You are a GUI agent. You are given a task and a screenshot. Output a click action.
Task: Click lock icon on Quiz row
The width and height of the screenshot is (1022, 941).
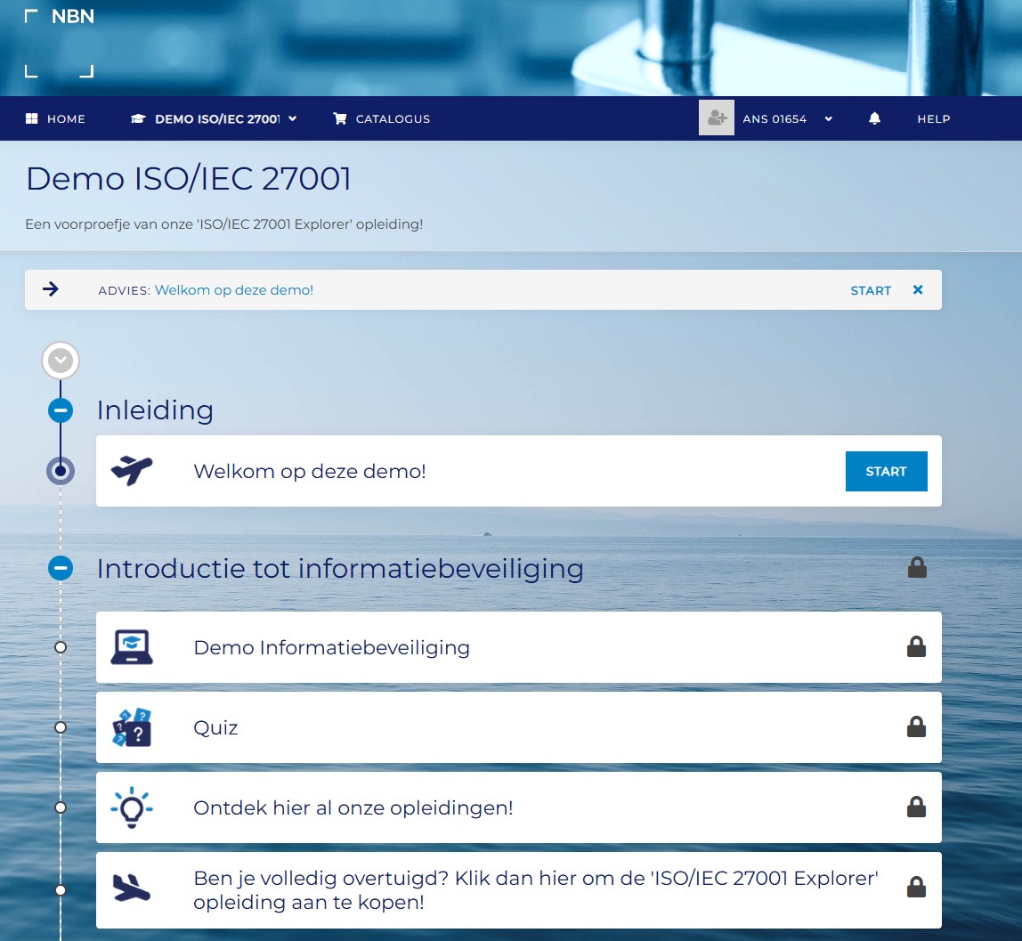916,726
